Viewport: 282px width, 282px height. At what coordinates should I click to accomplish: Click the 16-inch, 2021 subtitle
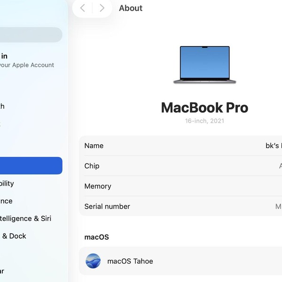coord(204,121)
